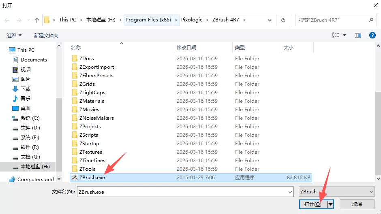Click the 新建文件夹 (New Folder) button
This screenshot has width=381, height=214.
tap(46, 36)
